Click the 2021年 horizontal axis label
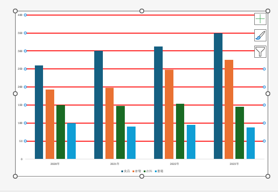This screenshot has width=278, height=192. (115, 164)
